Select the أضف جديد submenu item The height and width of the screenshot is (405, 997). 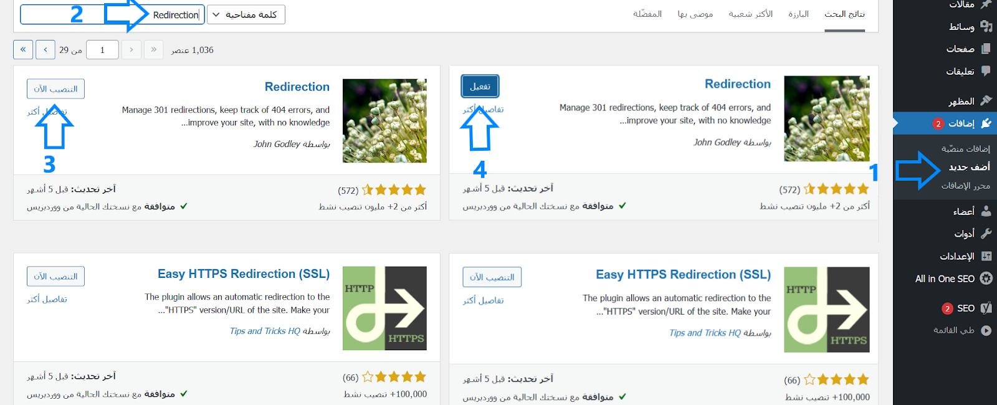969,167
